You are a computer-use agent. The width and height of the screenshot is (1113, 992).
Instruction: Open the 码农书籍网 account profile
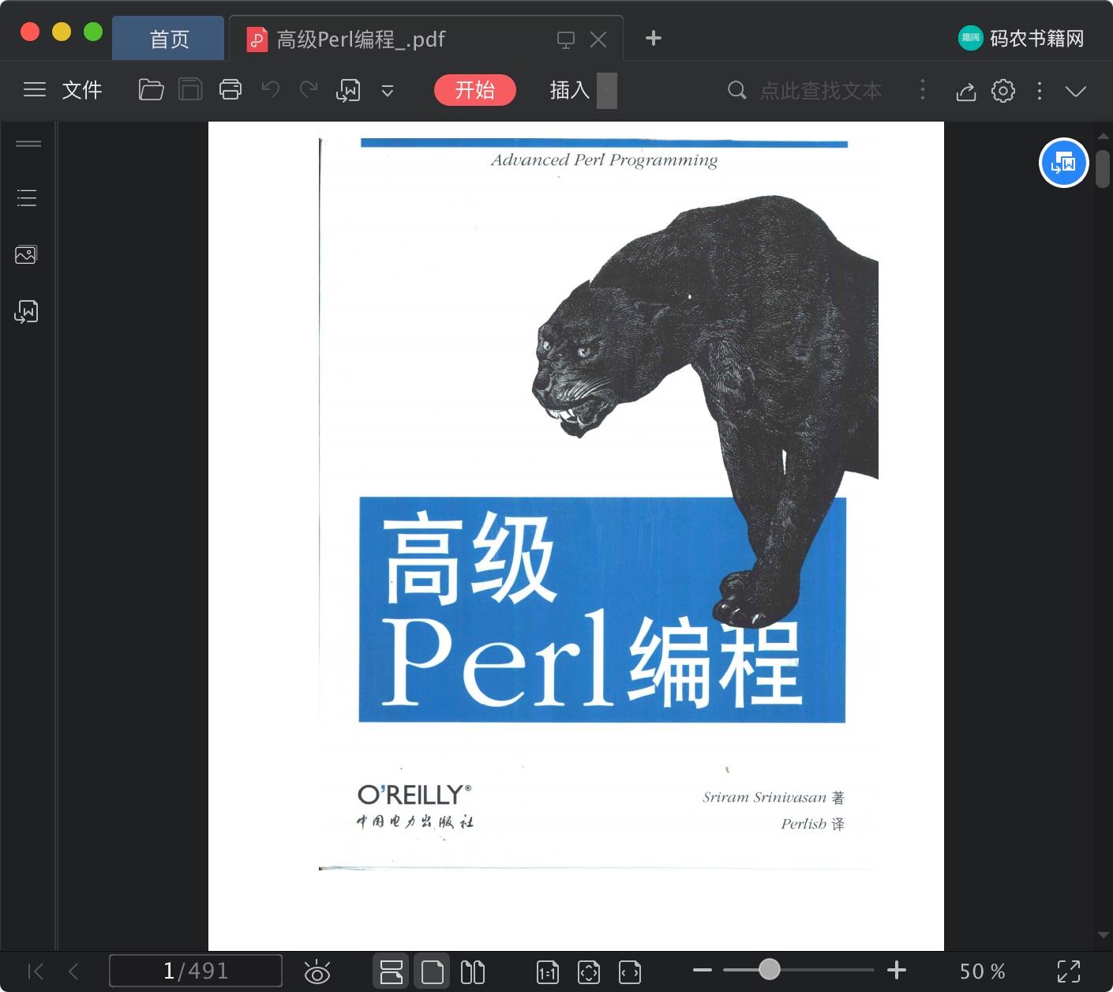[x=1021, y=38]
